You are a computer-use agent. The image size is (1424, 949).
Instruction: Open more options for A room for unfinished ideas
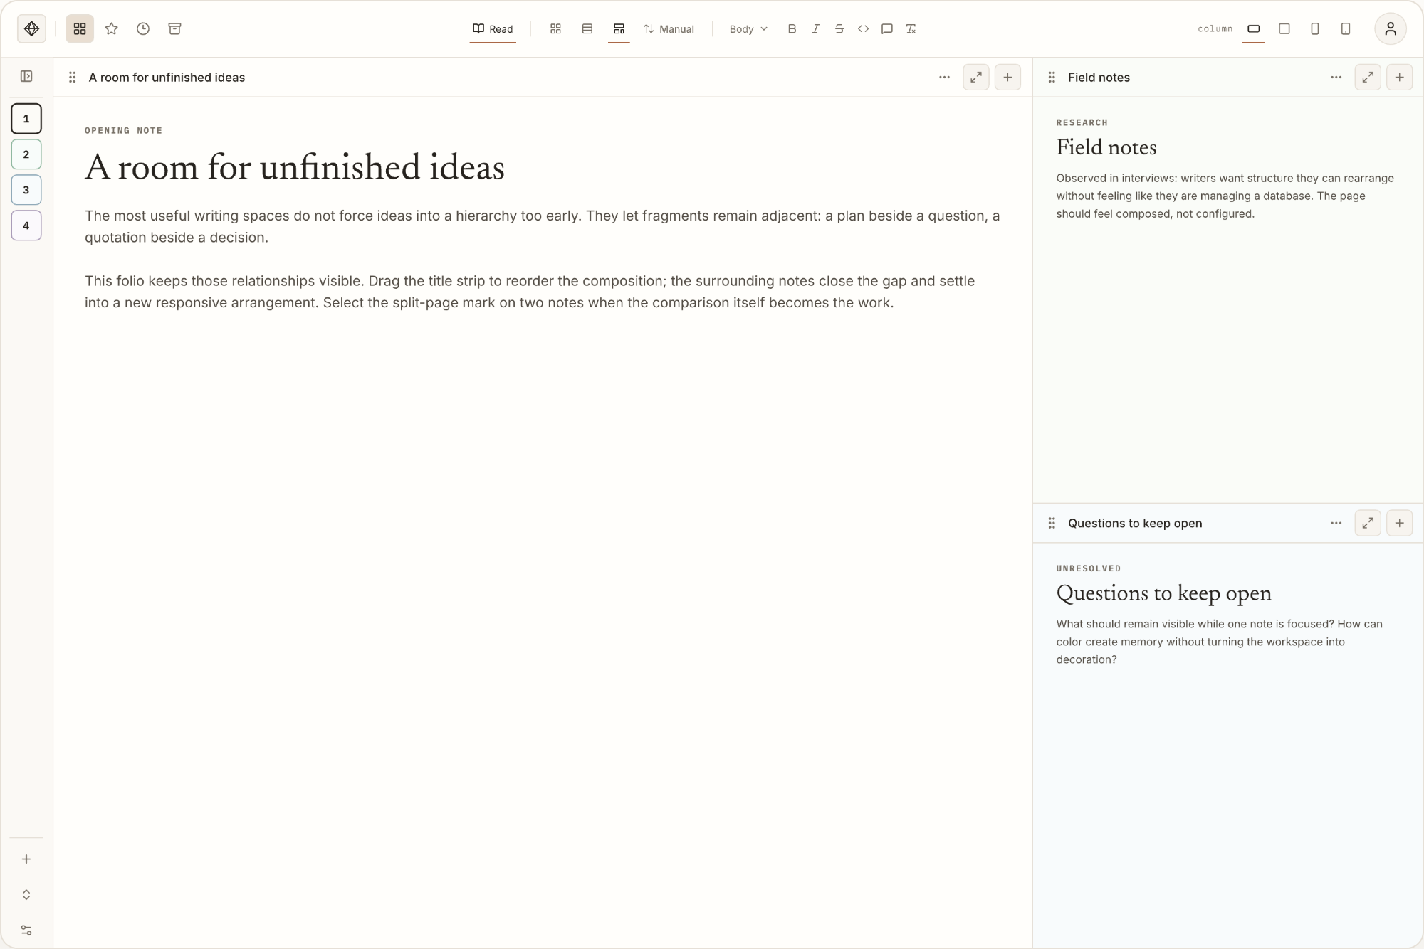tap(944, 78)
